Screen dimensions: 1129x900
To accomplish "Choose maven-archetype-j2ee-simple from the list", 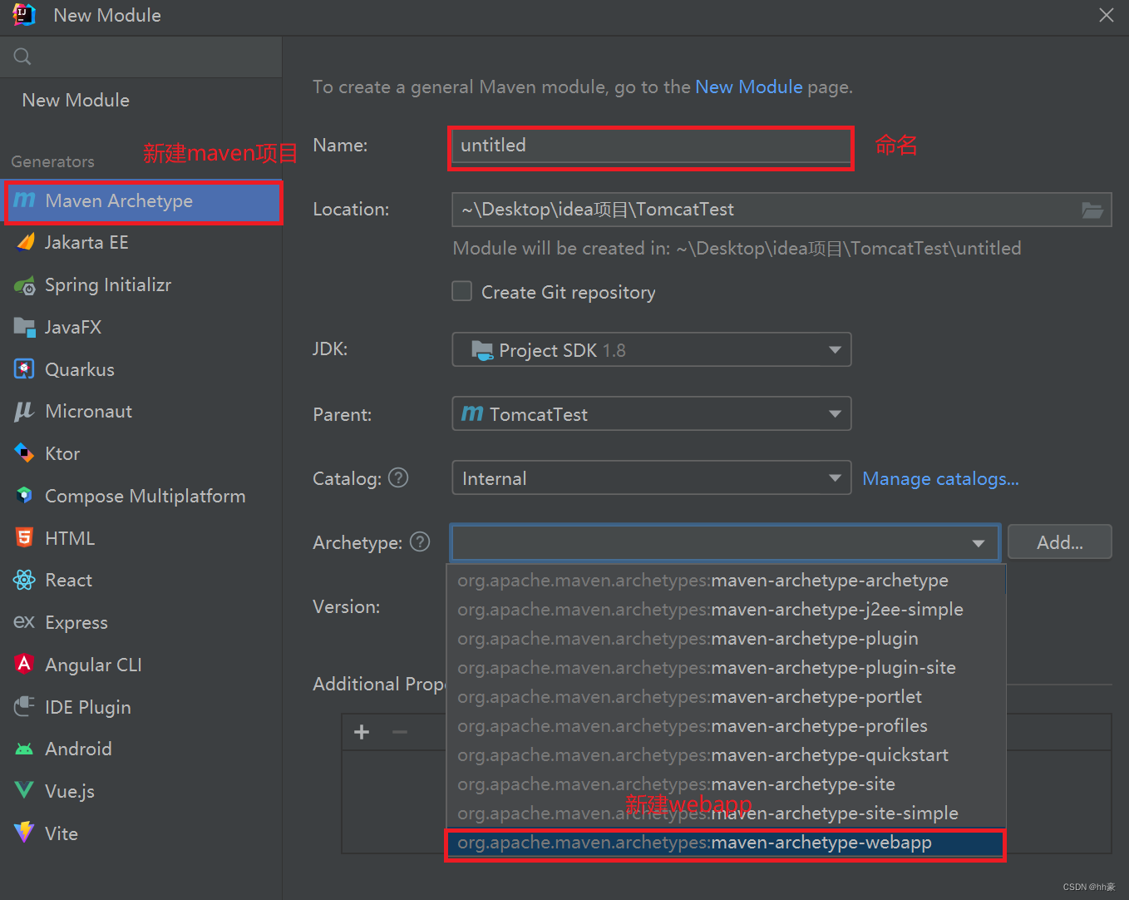I will (x=725, y=610).
